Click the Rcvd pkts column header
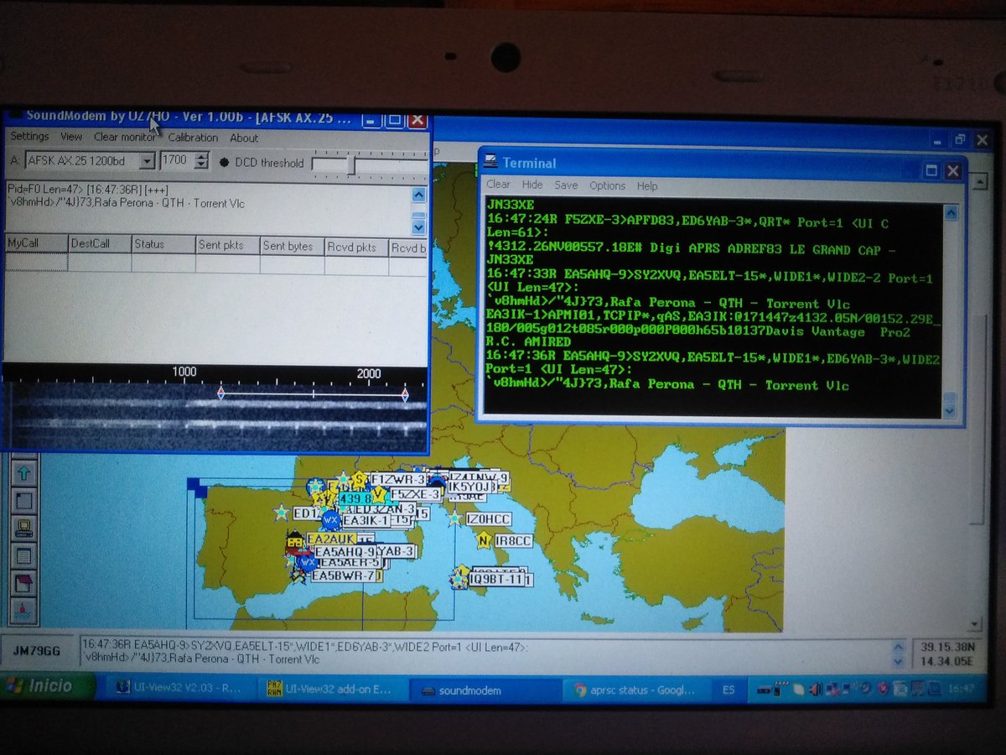Viewport: 1006px width, 755px height. (356, 247)
